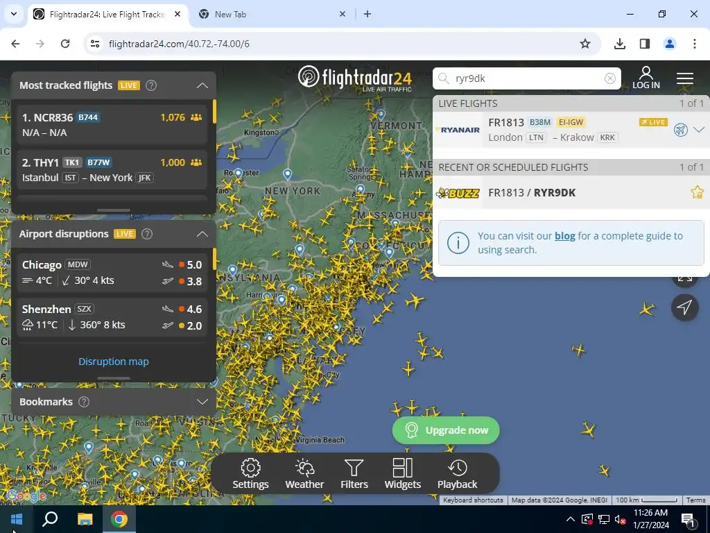This screenshot has width=710, height=533.
Task: Bookmark RYR9DK with the star icon
Action: coord(698,192)
